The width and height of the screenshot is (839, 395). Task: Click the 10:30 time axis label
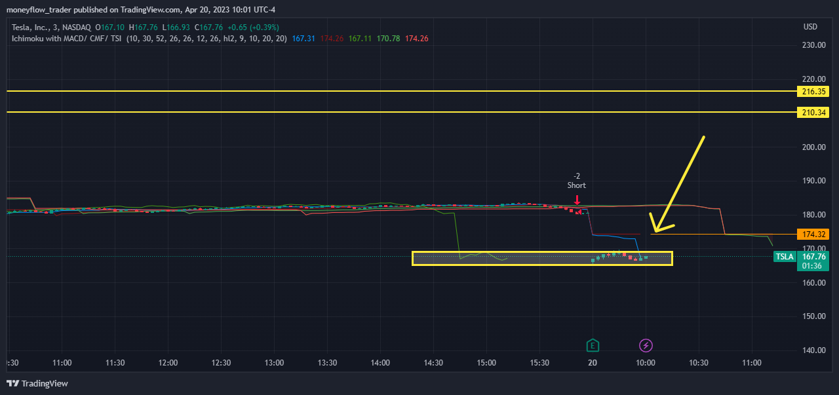[699, 363]
